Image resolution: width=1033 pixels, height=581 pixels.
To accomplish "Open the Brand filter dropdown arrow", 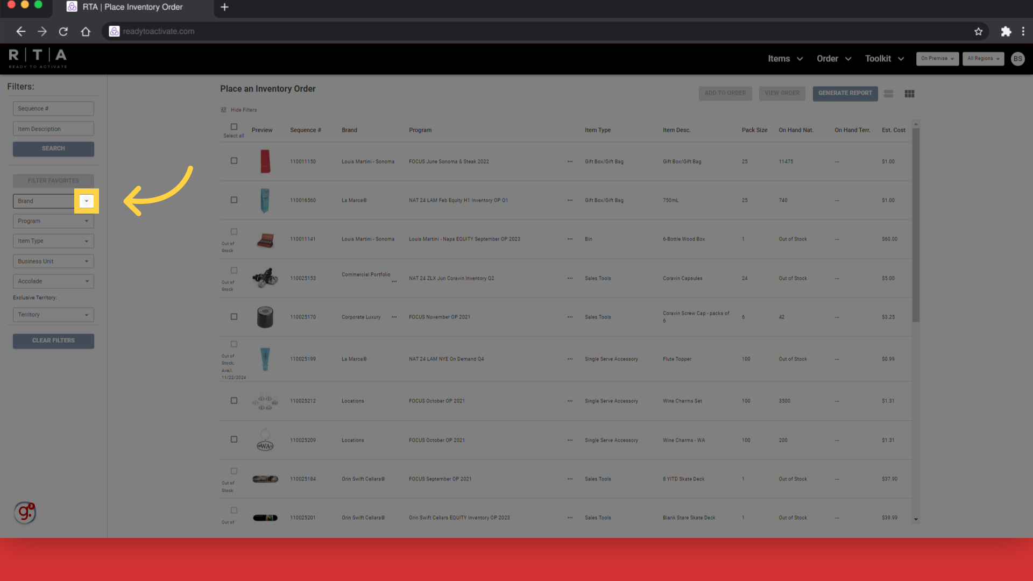I will (87, 201).
